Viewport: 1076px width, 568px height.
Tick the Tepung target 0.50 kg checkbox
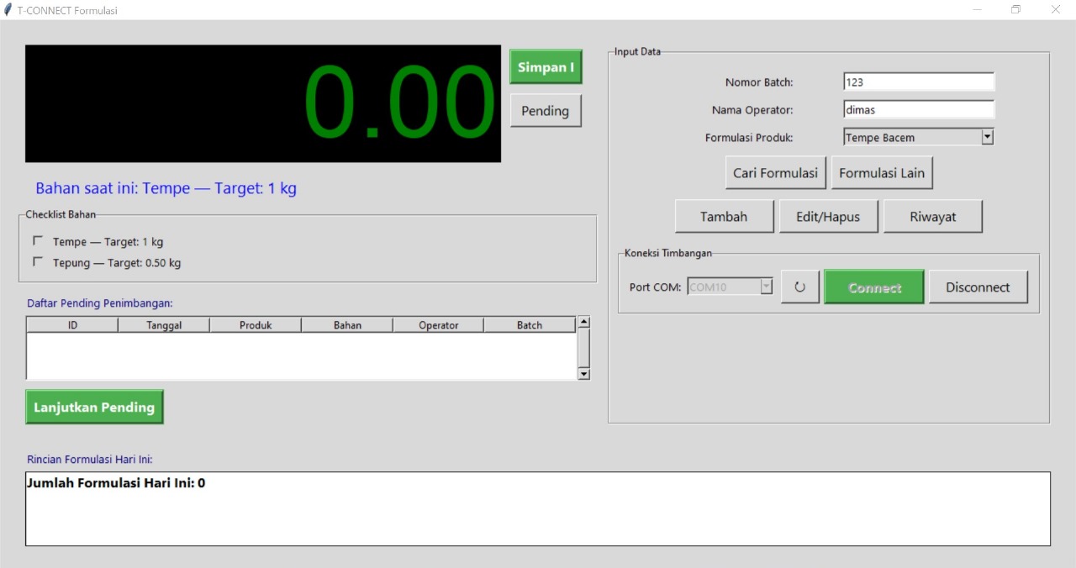pyautogui.click(x=38, y=262)
